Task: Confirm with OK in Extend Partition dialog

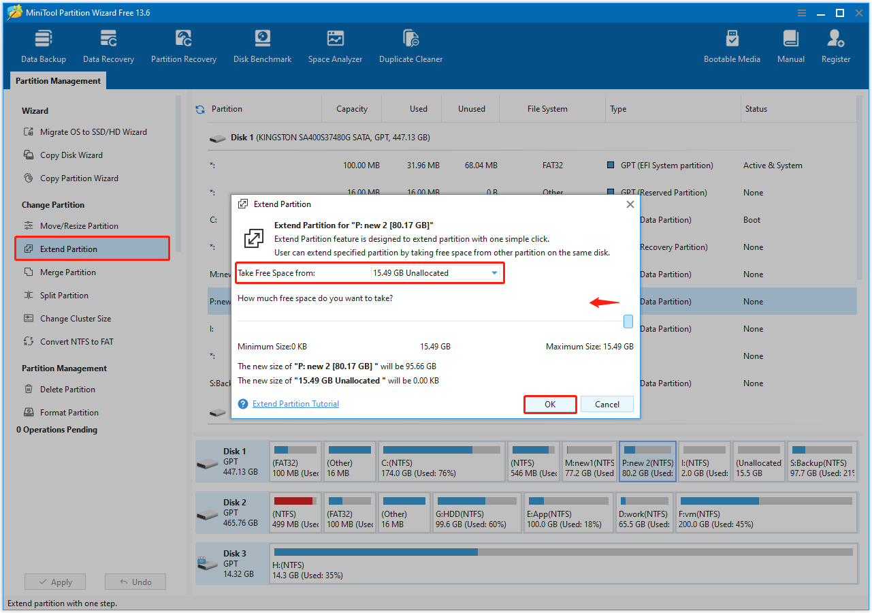Action: [550, 405]
